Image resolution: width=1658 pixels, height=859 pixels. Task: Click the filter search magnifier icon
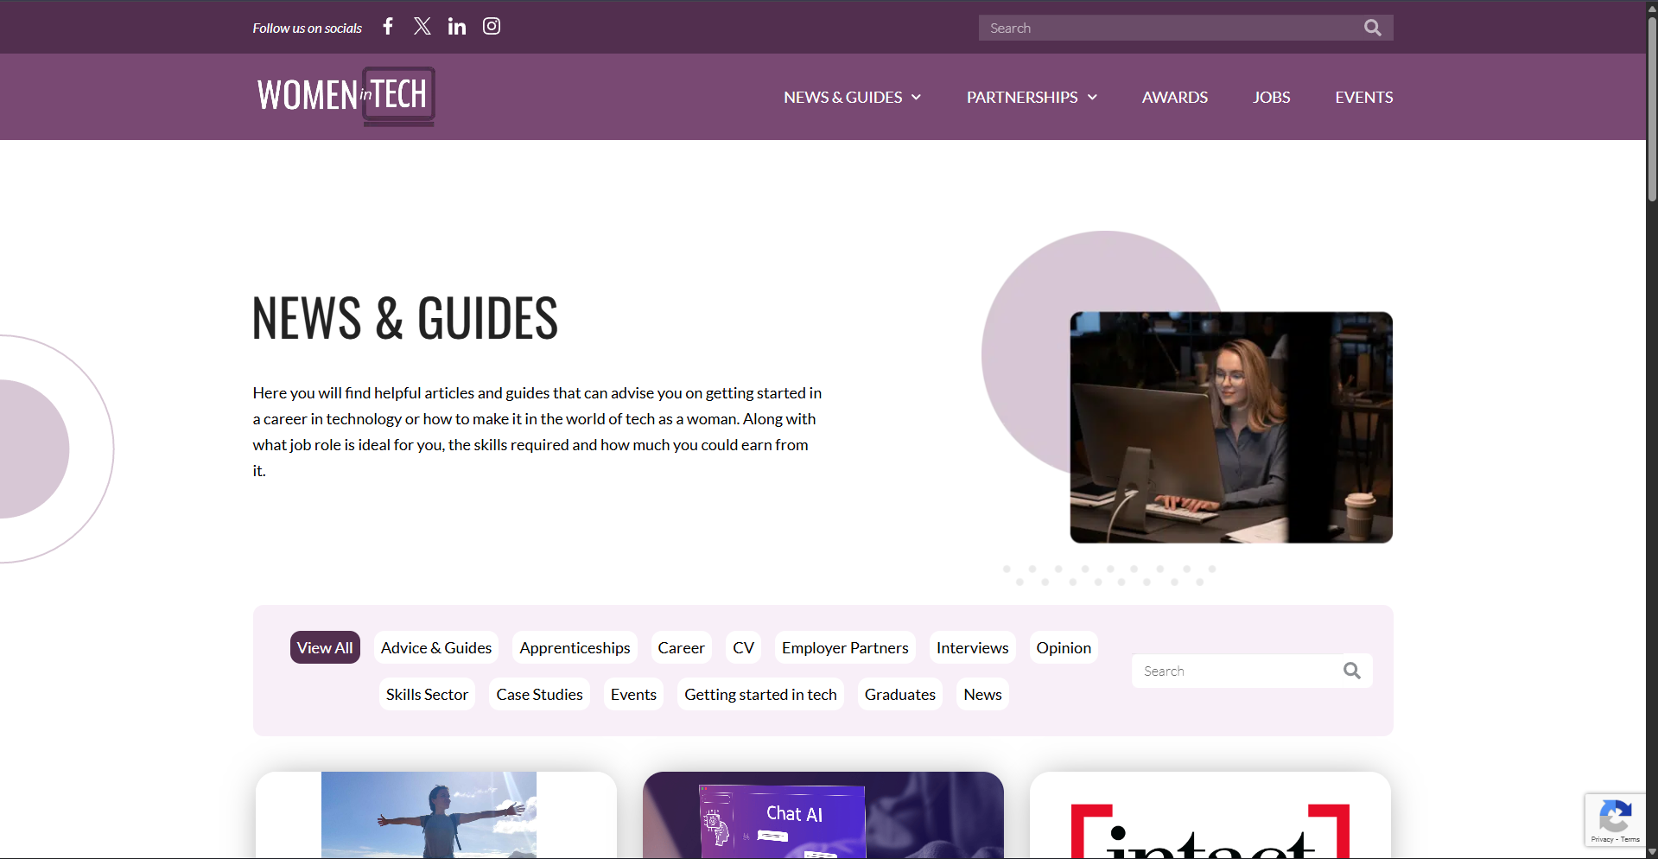coord(1351,671)
